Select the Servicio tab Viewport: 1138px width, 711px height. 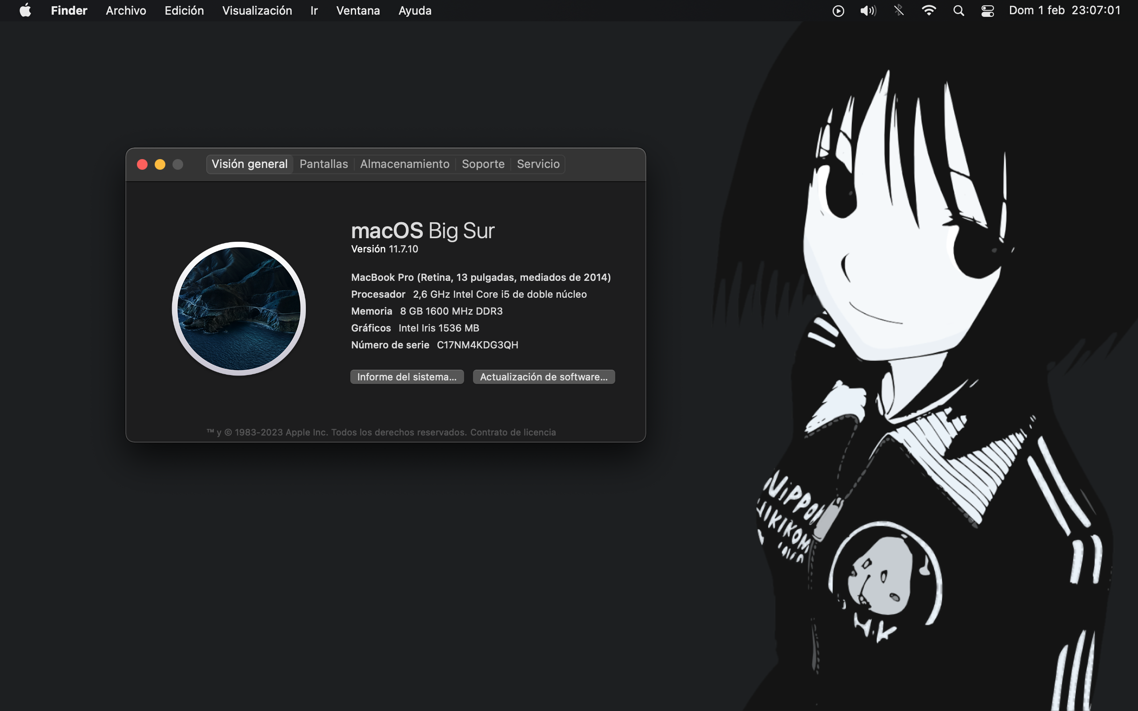(538, 164)
